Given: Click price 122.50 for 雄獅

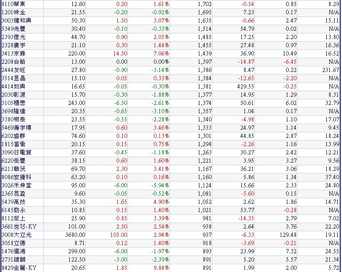Looking at the screenshot, I should (x=77, y=260).
